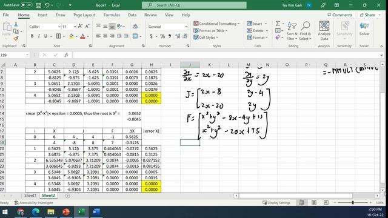Switch to Page Break Preview icon
Viewport: 388px width, 218px height.
point(326,202)
